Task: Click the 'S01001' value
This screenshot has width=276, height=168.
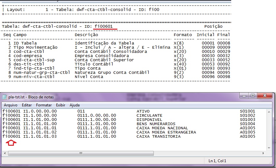Action: pyautogui.click(x=248, y=111)
